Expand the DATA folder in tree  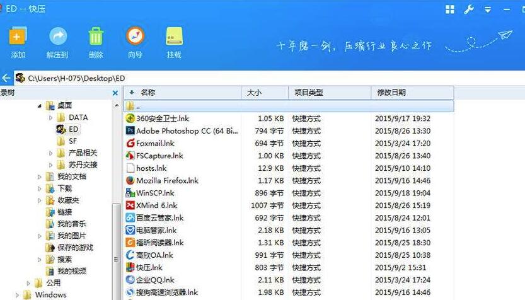pyautogui.click(x=50, y=118)
